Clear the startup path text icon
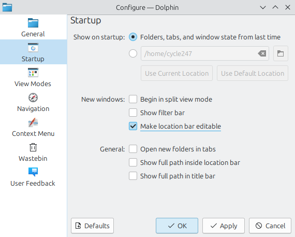Image resolution: width=295 pixels, height=237 pixels. pos(262,53)
